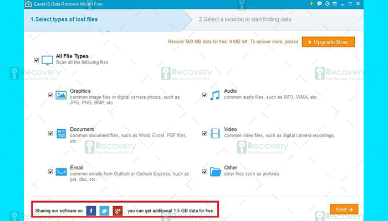
Task: Toggle the All File Types checkbox
Action: (37, 60)
